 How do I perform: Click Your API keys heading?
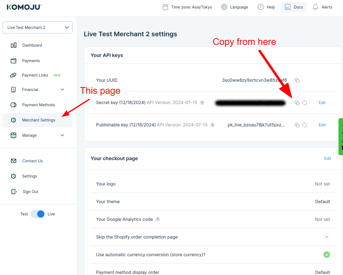point(107,55)
